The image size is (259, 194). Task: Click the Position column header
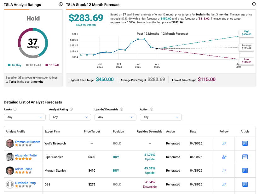click(118, 132)
